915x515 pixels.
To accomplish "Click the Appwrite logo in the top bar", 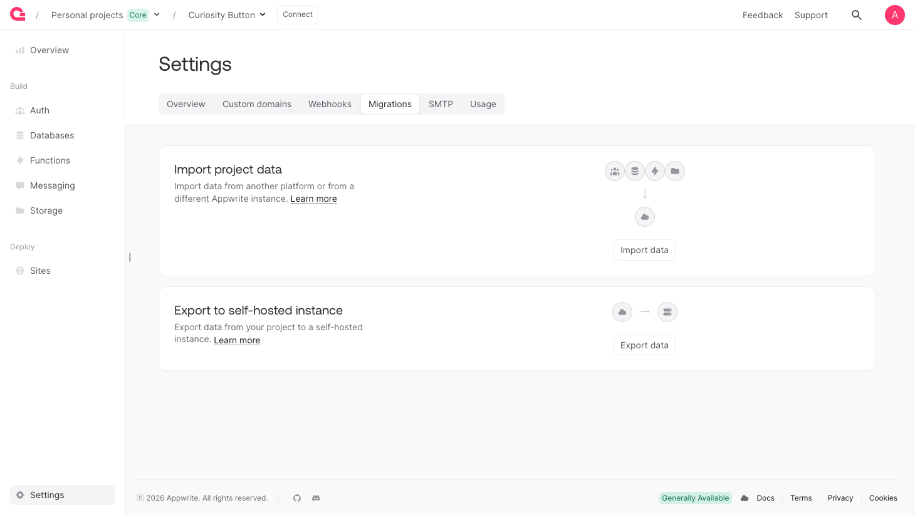I will [17, 14].
